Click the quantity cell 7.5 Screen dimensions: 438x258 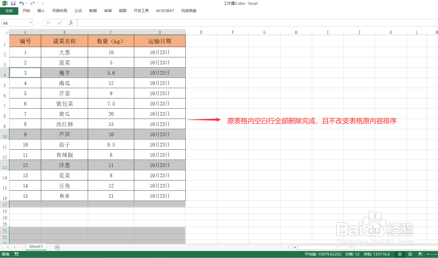coord(111,104)
